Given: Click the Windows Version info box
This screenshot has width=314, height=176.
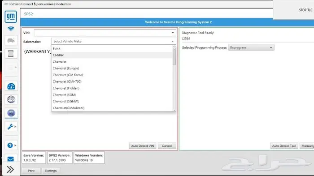Looking at the screenshot, I should pos(89,158).
